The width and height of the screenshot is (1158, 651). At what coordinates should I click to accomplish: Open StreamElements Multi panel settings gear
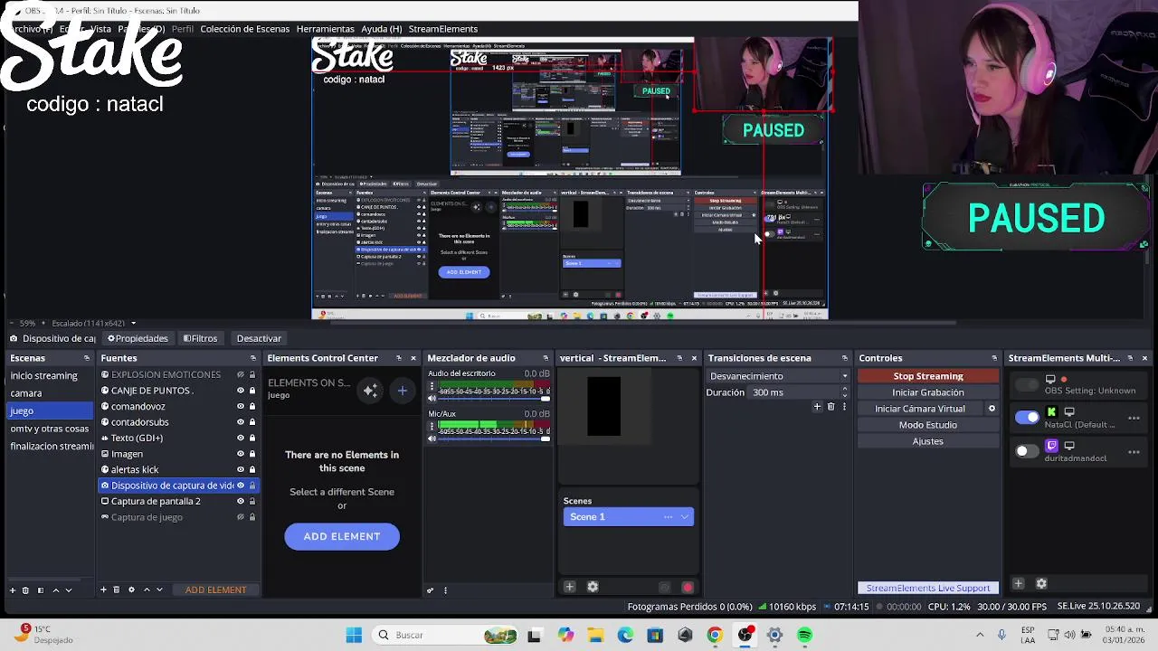click(x=1041, y=584)
